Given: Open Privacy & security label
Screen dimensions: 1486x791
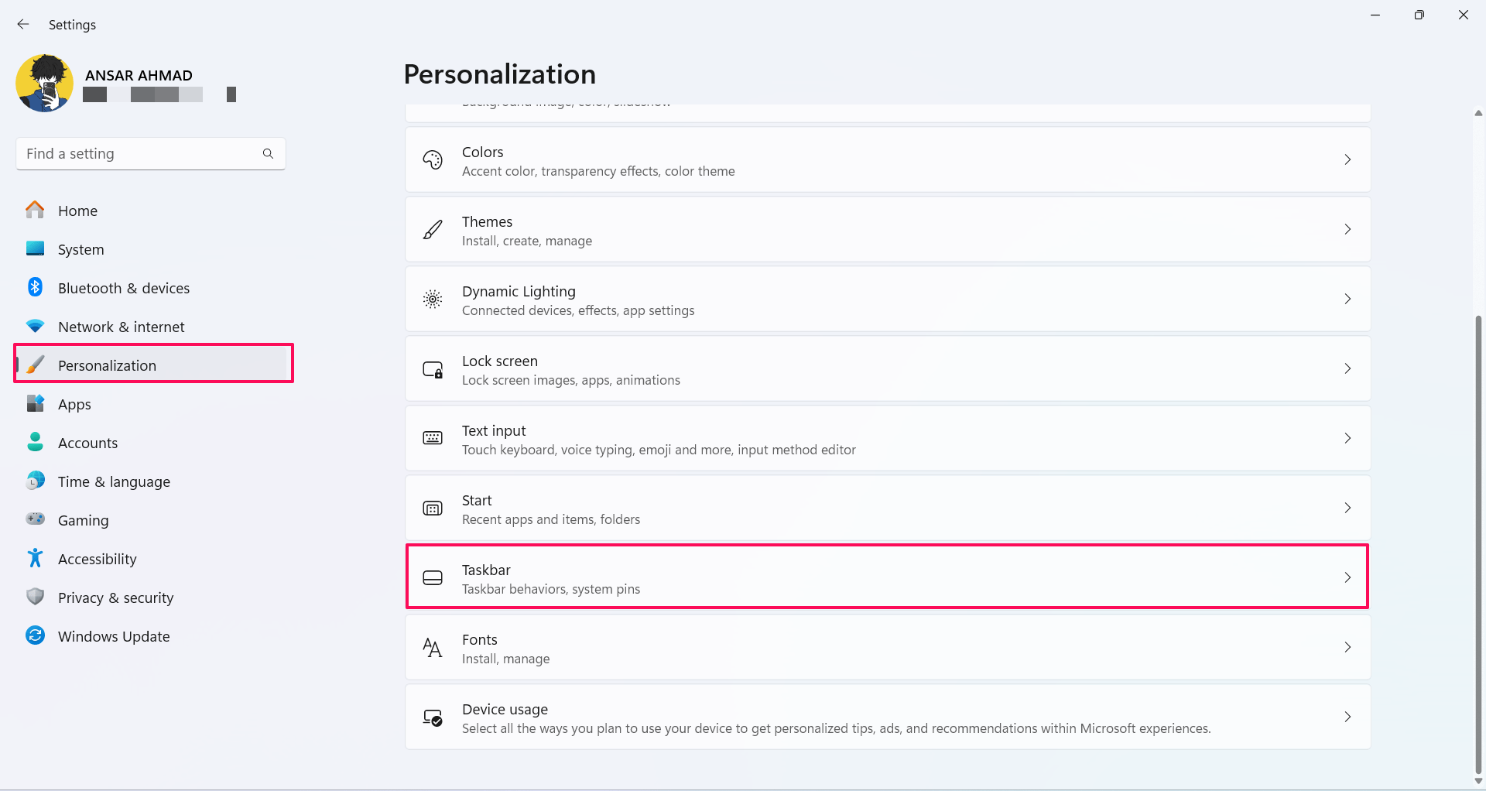Looking at the screenshot, I should [x=115, y=598].
